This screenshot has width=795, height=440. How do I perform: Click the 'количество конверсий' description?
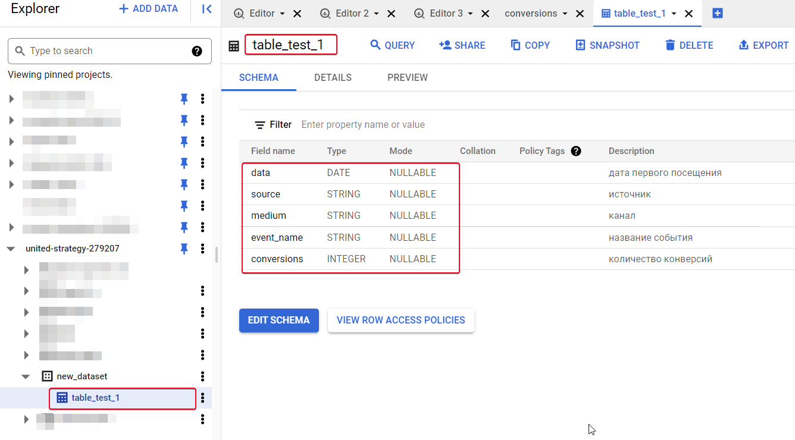[x=661, y=259]
